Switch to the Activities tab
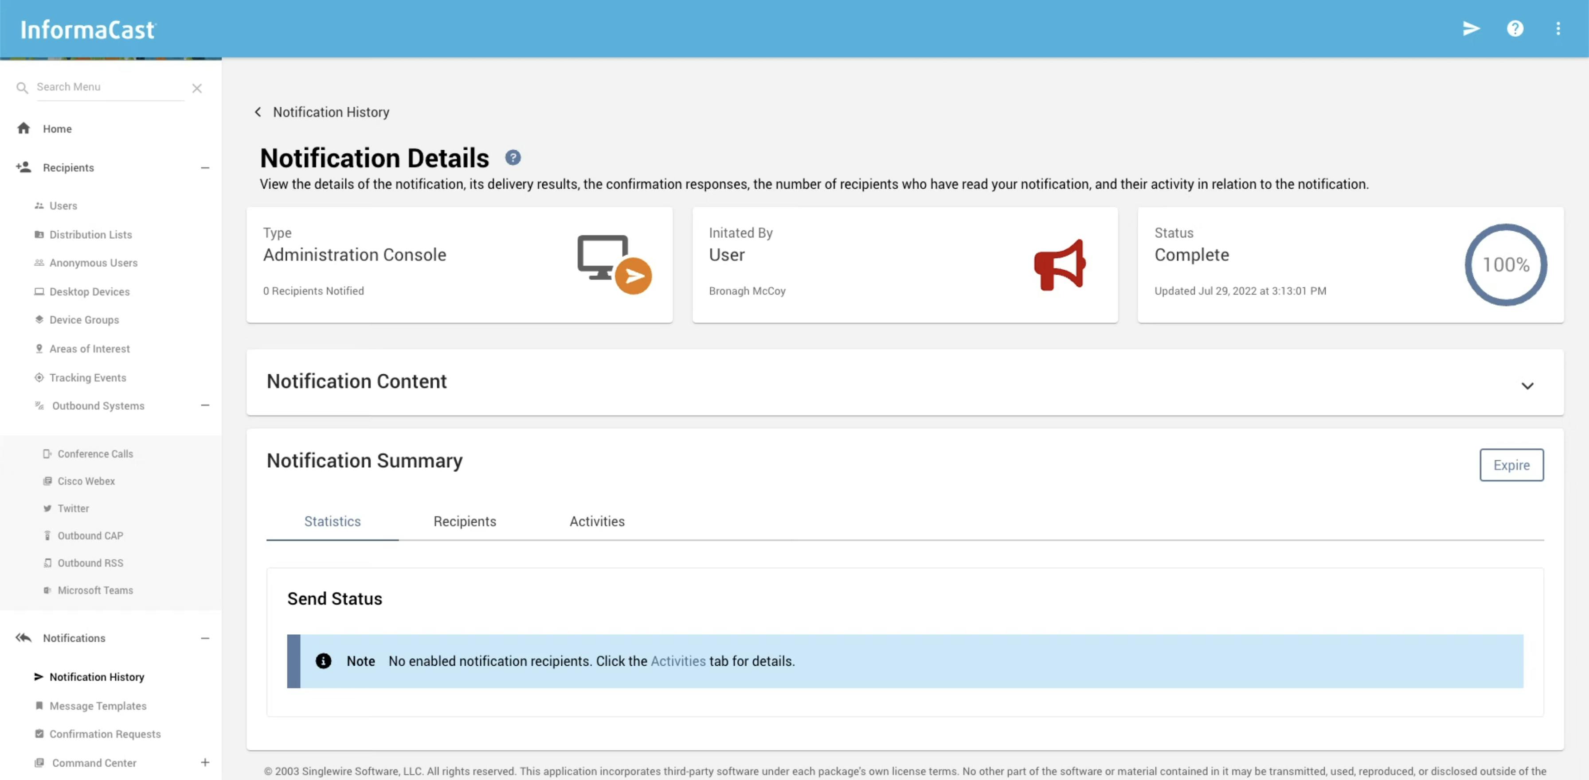1589x780 pixels. (597, 521)
